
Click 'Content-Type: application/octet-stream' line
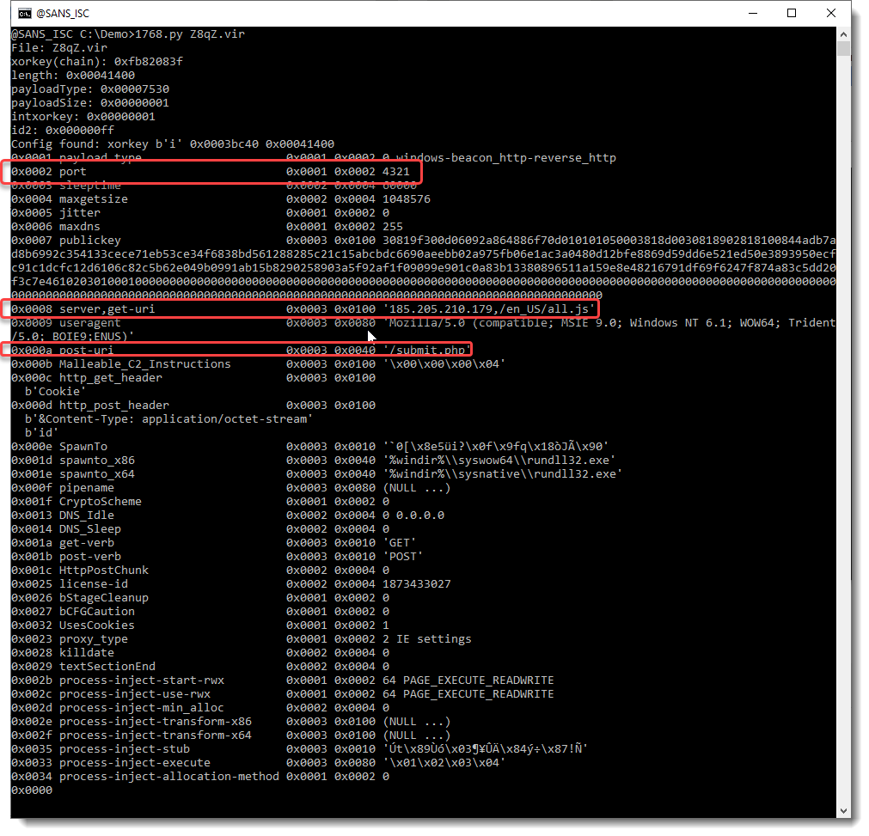point(169,419)
